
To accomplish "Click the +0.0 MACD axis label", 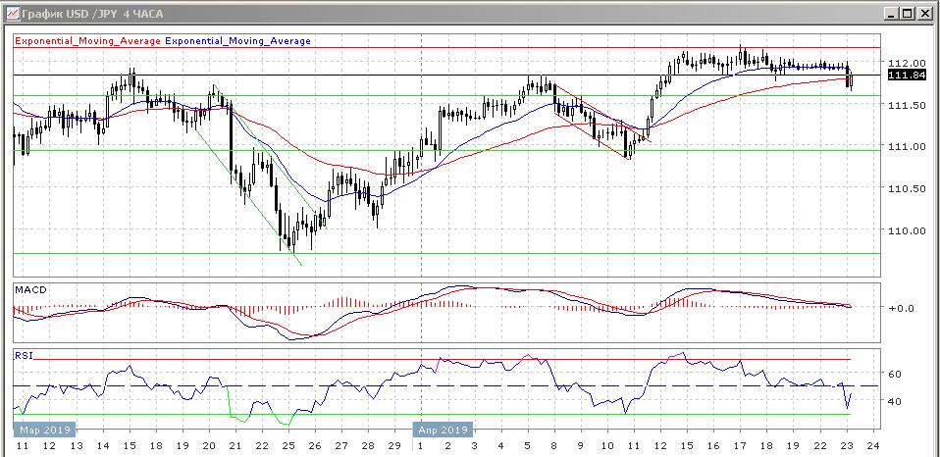I will (900, 308).
